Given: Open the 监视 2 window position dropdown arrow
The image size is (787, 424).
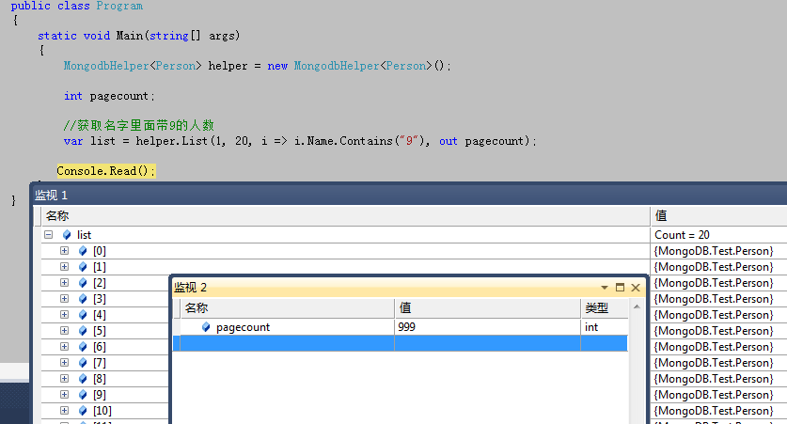Looking at the screenshot, I should (605, 288).
